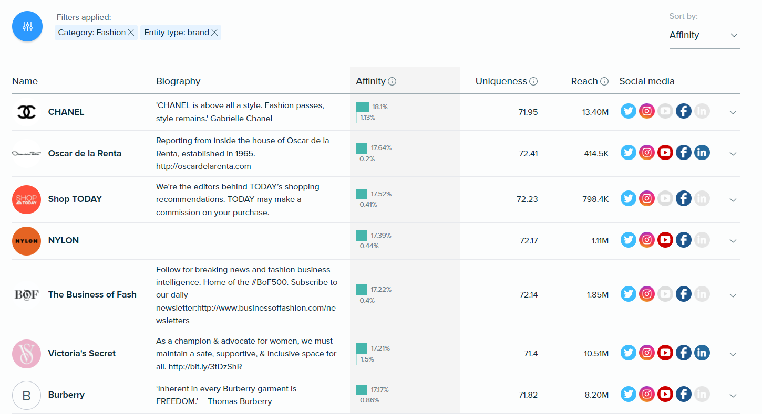
Task: Select the CHANEL brand name
Action: pos(66,112)
